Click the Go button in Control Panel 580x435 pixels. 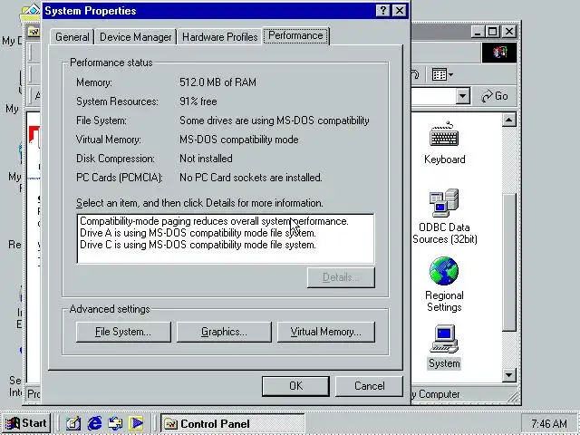[495, 96]
